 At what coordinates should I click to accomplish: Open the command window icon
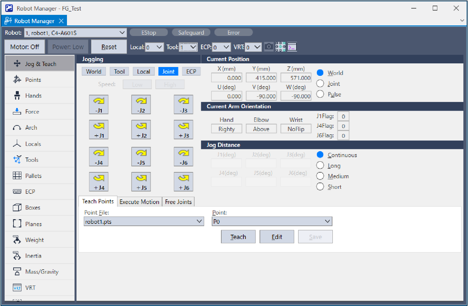tap(292, 47)
